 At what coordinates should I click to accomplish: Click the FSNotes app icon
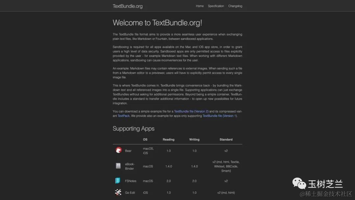(118, 181)
